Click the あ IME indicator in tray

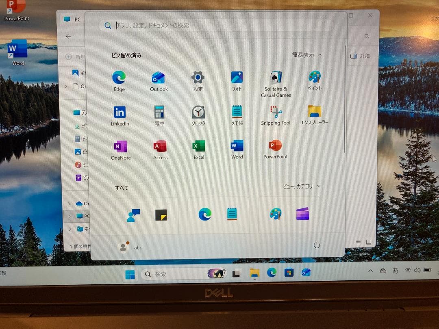(x=396, y=271)
